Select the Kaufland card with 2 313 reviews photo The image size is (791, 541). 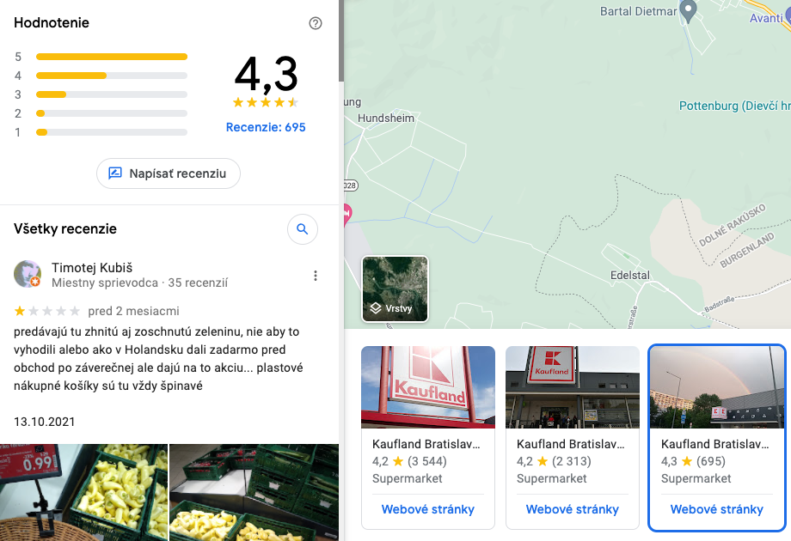point(573,386)
